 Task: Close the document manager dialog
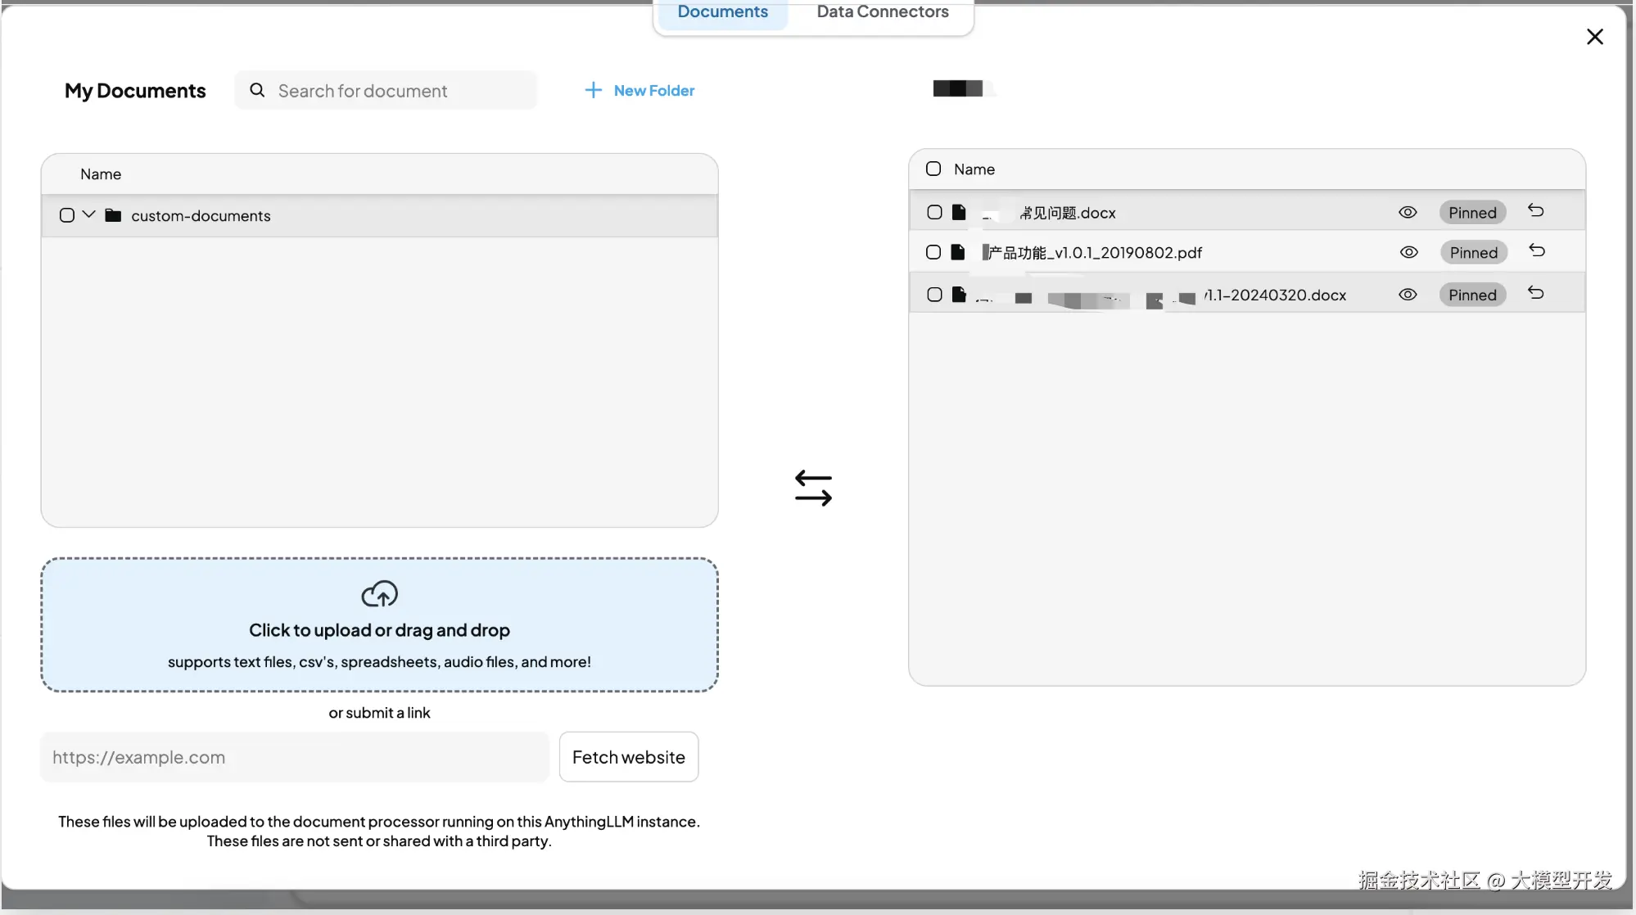point(1594,37)
